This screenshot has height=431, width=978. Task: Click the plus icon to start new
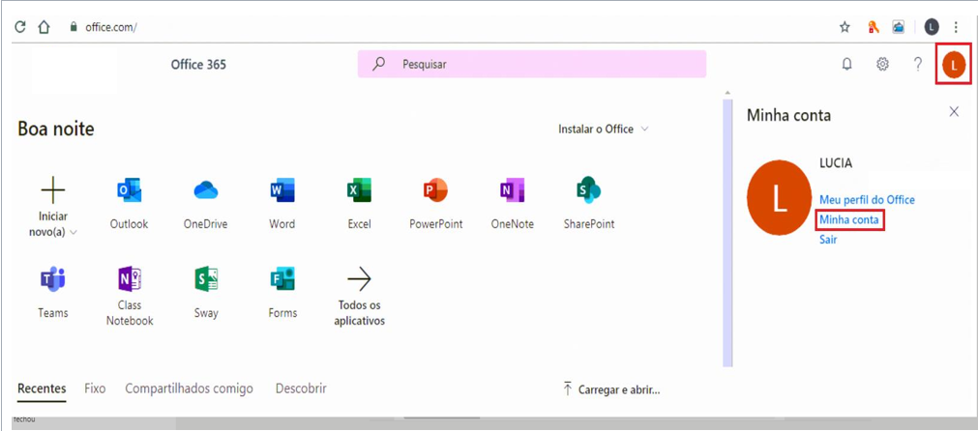point(53,190)
